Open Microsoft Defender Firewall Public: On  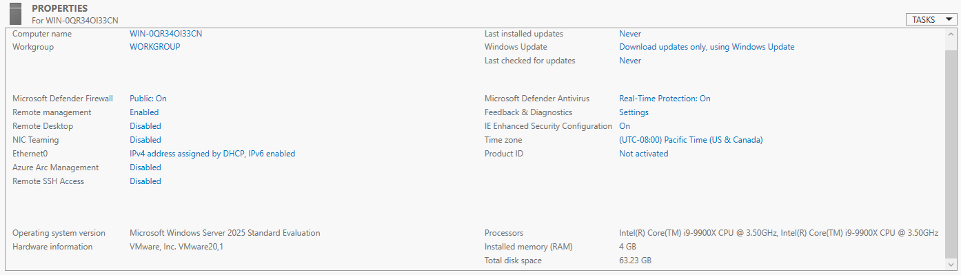tap(148, 99)
